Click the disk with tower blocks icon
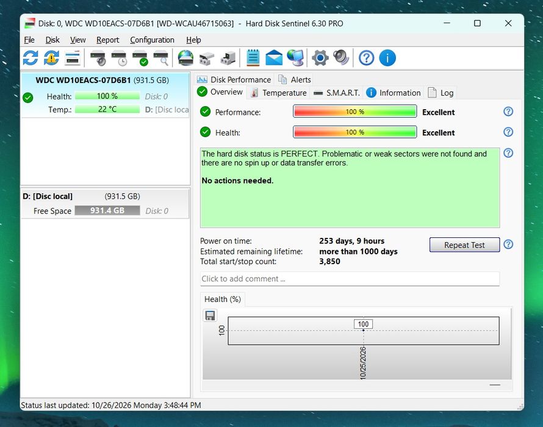This screenshot has height=427, width=543. (x=228, y=59)
